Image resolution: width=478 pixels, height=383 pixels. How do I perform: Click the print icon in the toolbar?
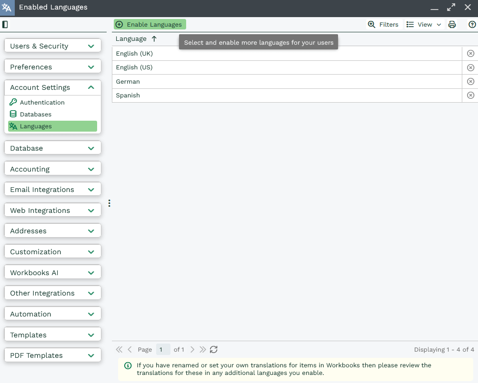(452, 25)
